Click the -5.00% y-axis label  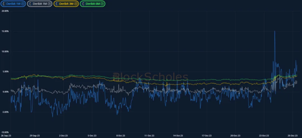[5, 112]
